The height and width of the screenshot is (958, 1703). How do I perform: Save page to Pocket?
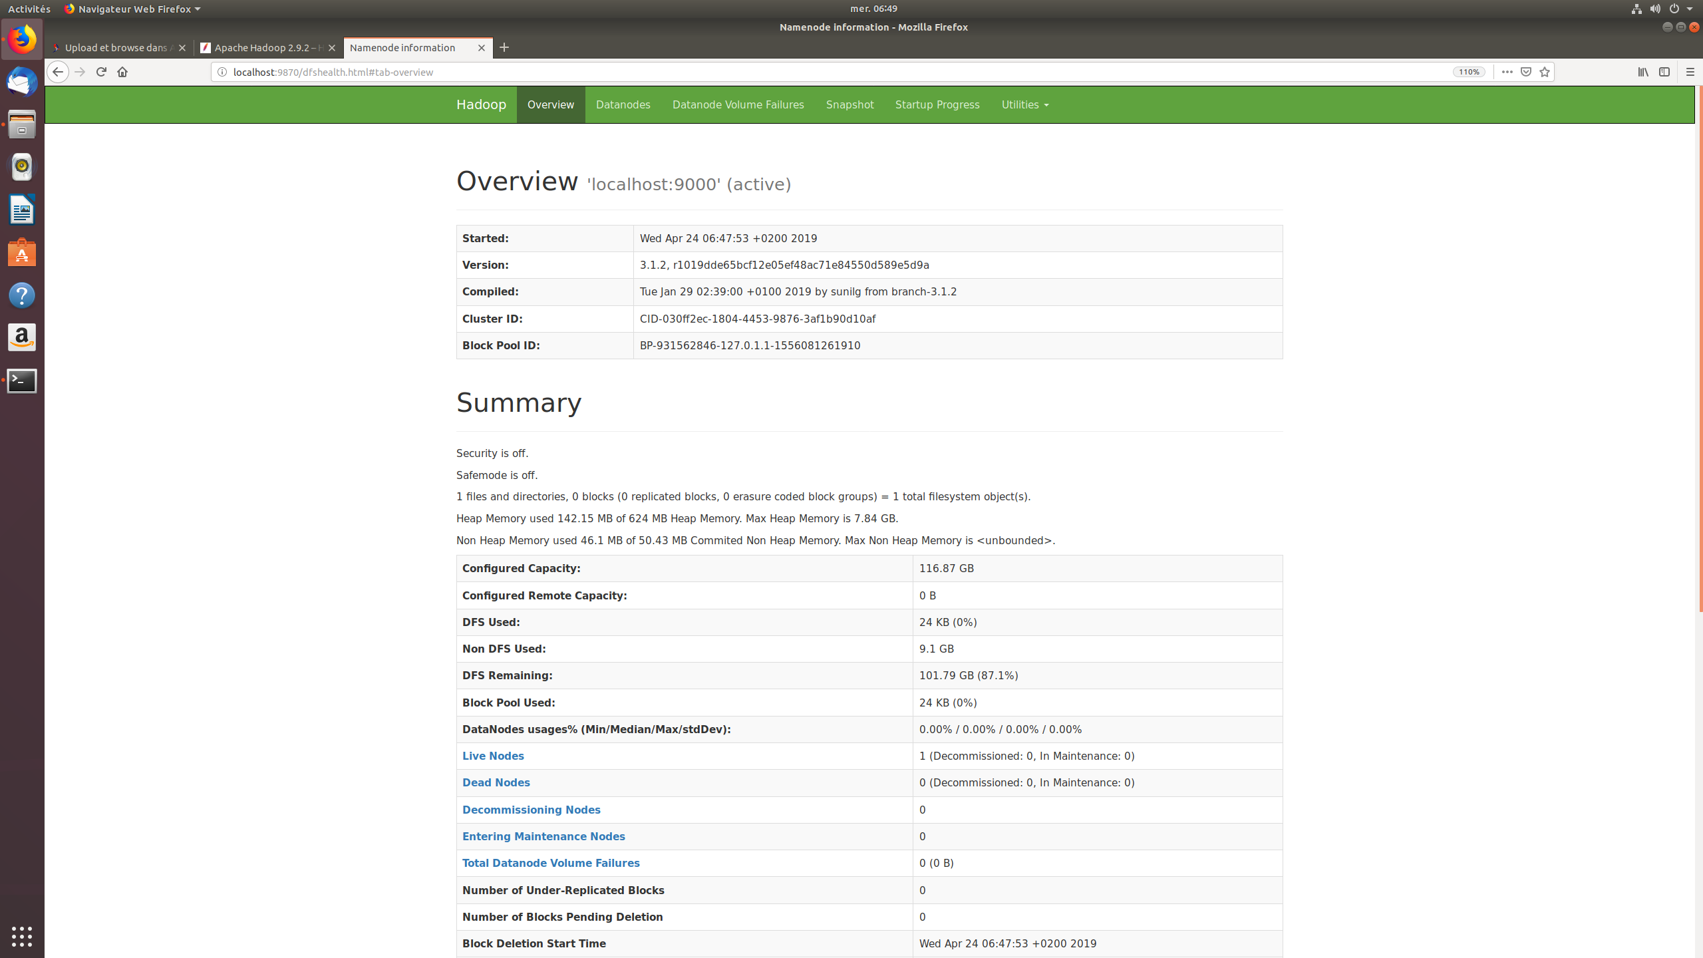pyautogui.click(x=1526, y=72)
